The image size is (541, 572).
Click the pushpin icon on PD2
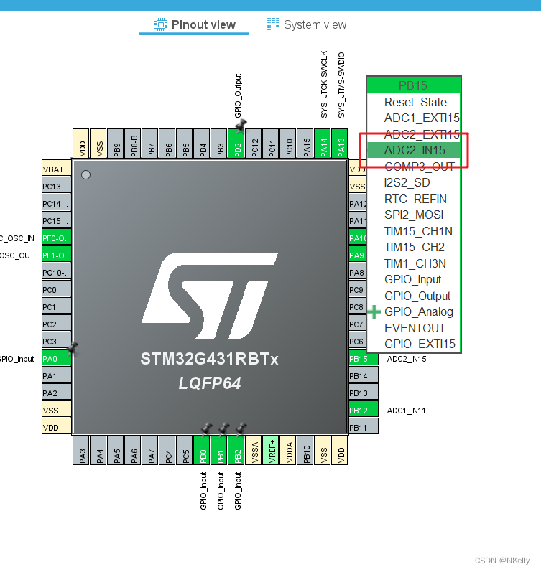pos(241,126)
